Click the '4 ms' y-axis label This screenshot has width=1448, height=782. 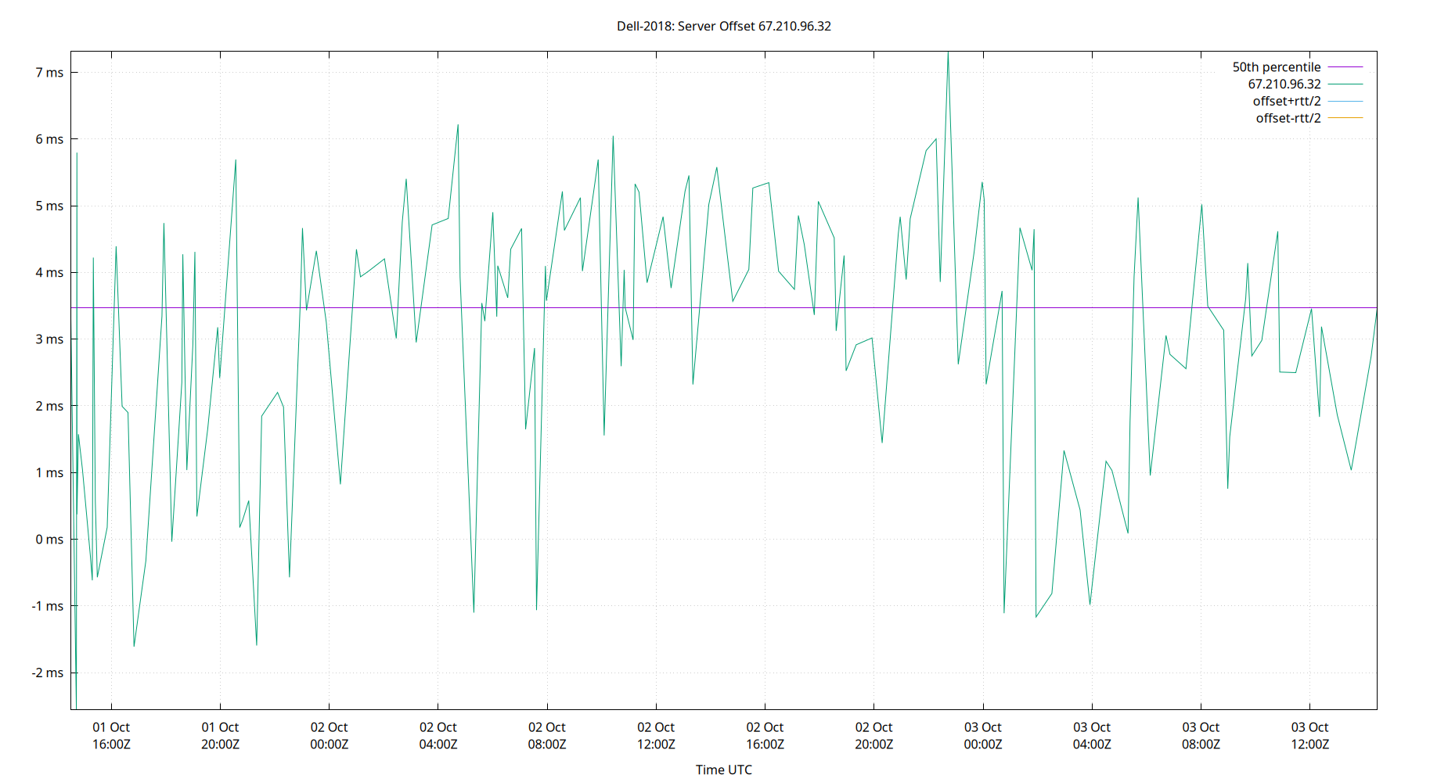pos(49,273)
